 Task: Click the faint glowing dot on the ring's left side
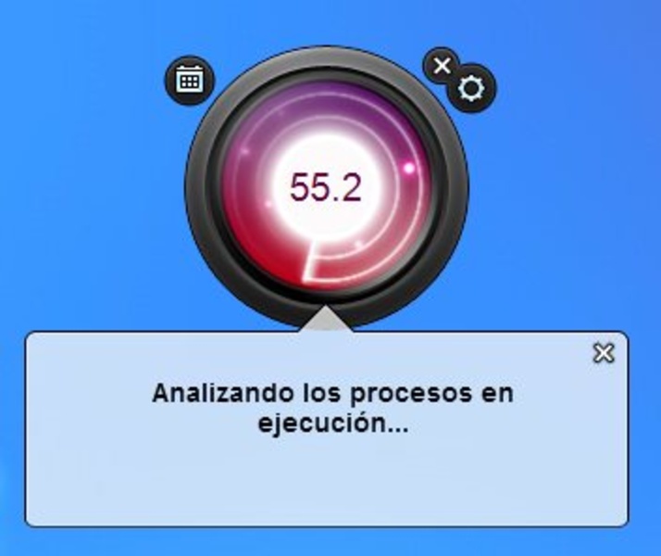coord(244,152)
